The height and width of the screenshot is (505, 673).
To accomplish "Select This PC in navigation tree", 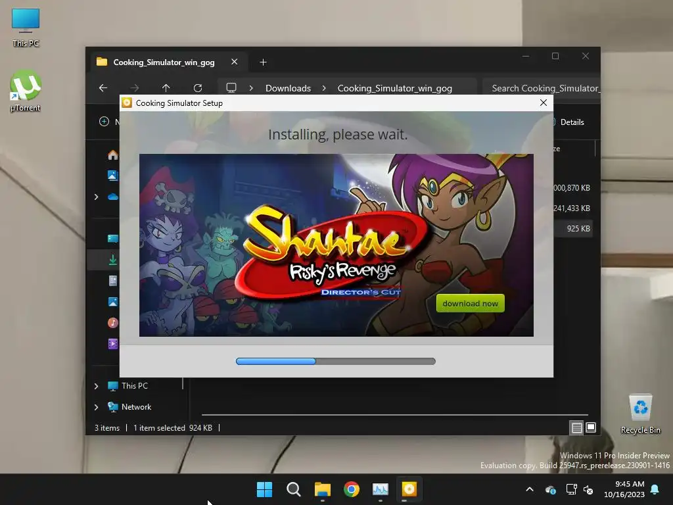I will (134, 386).
